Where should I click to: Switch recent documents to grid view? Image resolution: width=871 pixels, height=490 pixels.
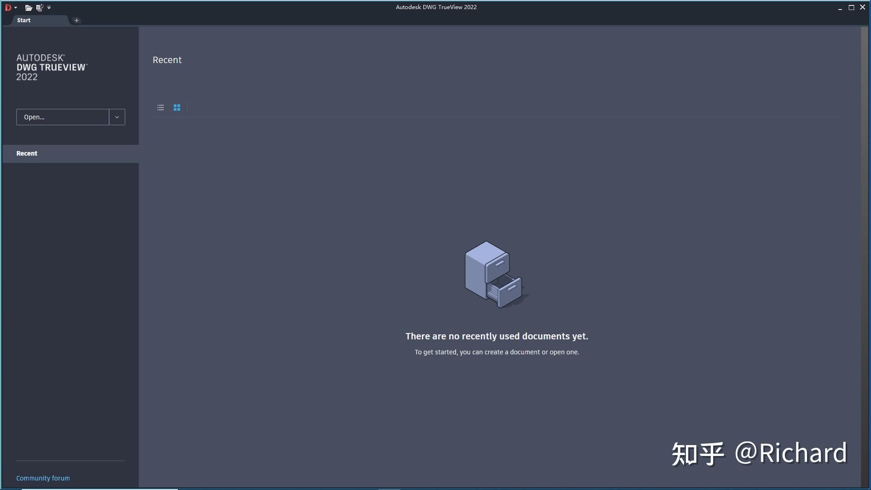(x=177, y=108)
